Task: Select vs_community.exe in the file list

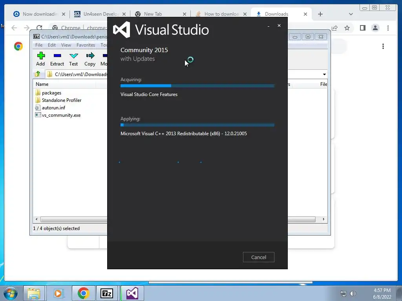Action: [x=61, y=115]
